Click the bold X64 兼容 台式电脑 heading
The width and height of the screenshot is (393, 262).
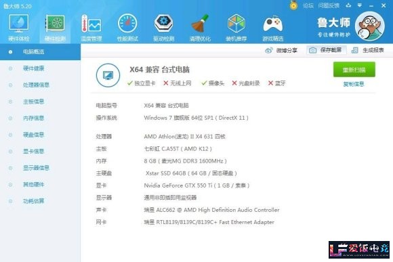[159, 70]
